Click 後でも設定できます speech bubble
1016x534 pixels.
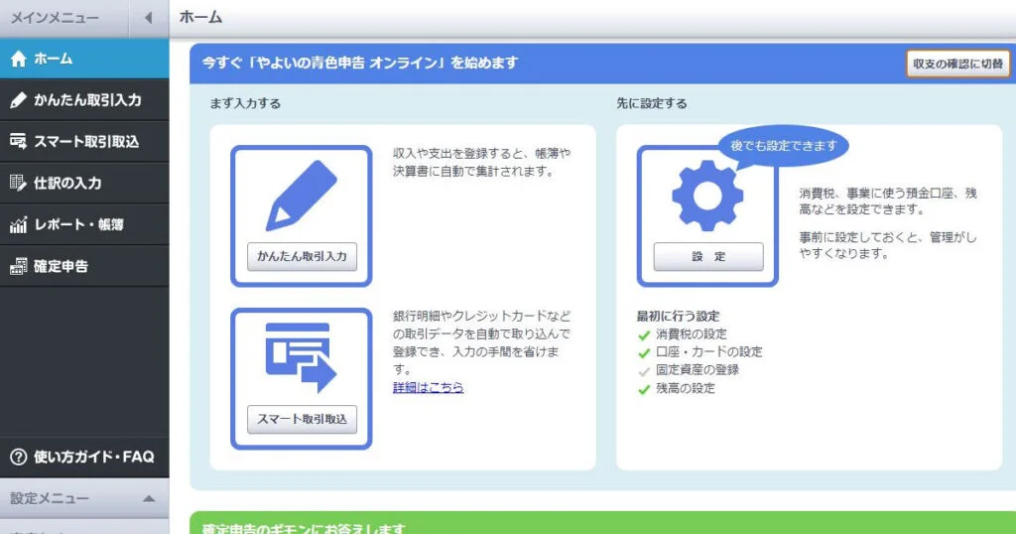tap(784, 146)
